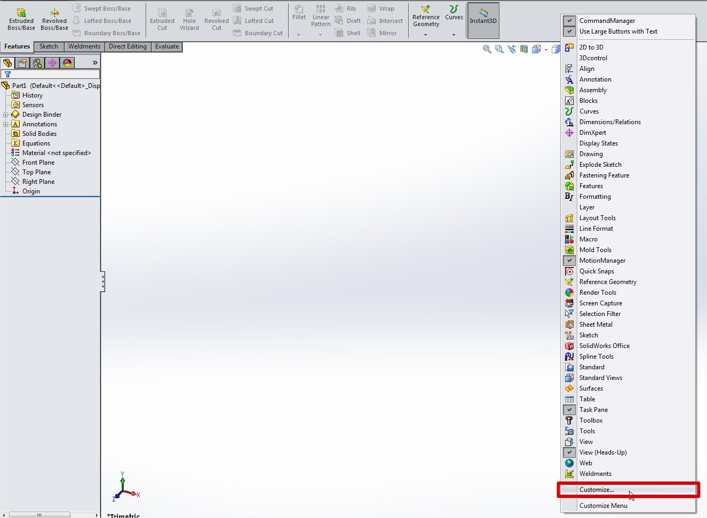This screenshot has width=707, height=518.
Task: Click the Extruded Boss/Base tool icon
Action: pyautogui.click(x=21, y=13)
